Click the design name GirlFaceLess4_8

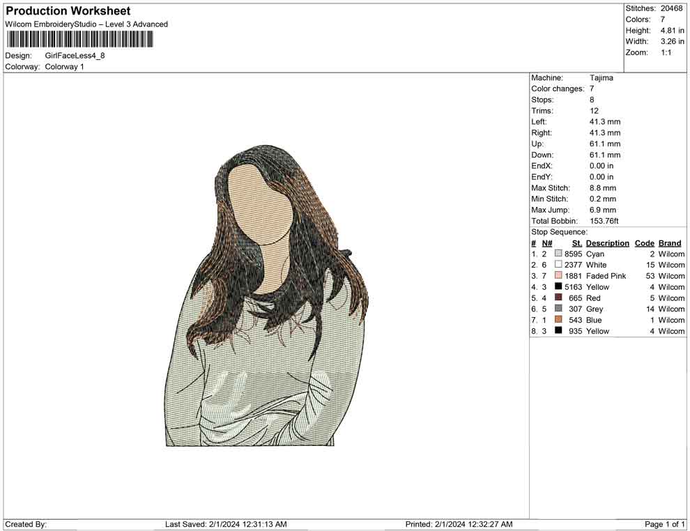coord(75,56)
